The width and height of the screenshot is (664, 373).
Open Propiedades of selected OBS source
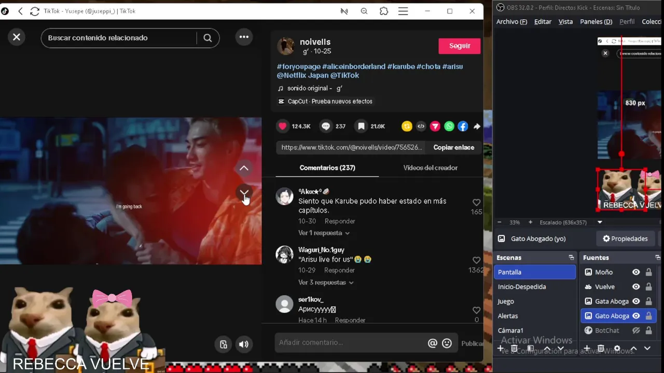pos(625,239)
